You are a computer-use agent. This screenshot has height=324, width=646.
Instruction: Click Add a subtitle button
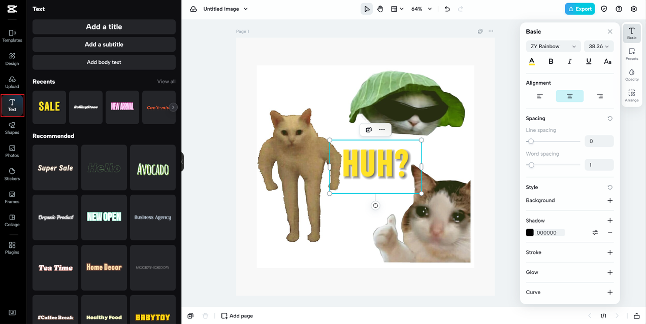(x=104, y=45)
